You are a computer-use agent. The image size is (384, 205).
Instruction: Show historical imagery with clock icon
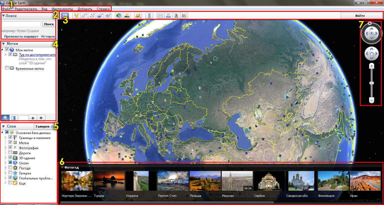click(119, 16)
